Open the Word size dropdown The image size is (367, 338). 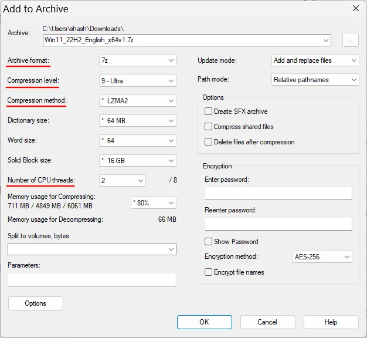click(x=138, y=141)
